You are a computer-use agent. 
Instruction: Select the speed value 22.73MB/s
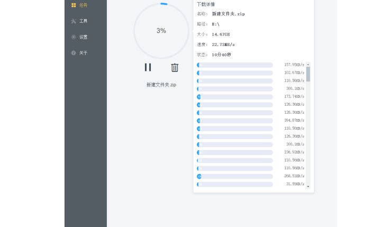pyautogui.click(x=223, y=44)
